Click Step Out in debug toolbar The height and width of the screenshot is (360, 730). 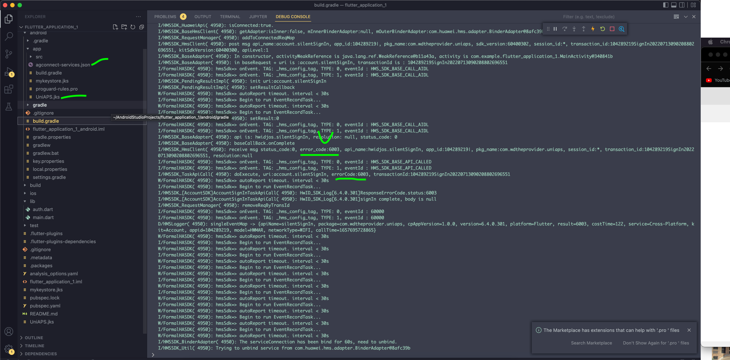pyautogui.click(x=584, y=29)
